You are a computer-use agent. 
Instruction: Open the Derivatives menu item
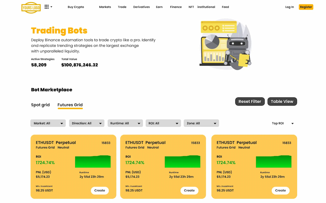pos(141,7)
